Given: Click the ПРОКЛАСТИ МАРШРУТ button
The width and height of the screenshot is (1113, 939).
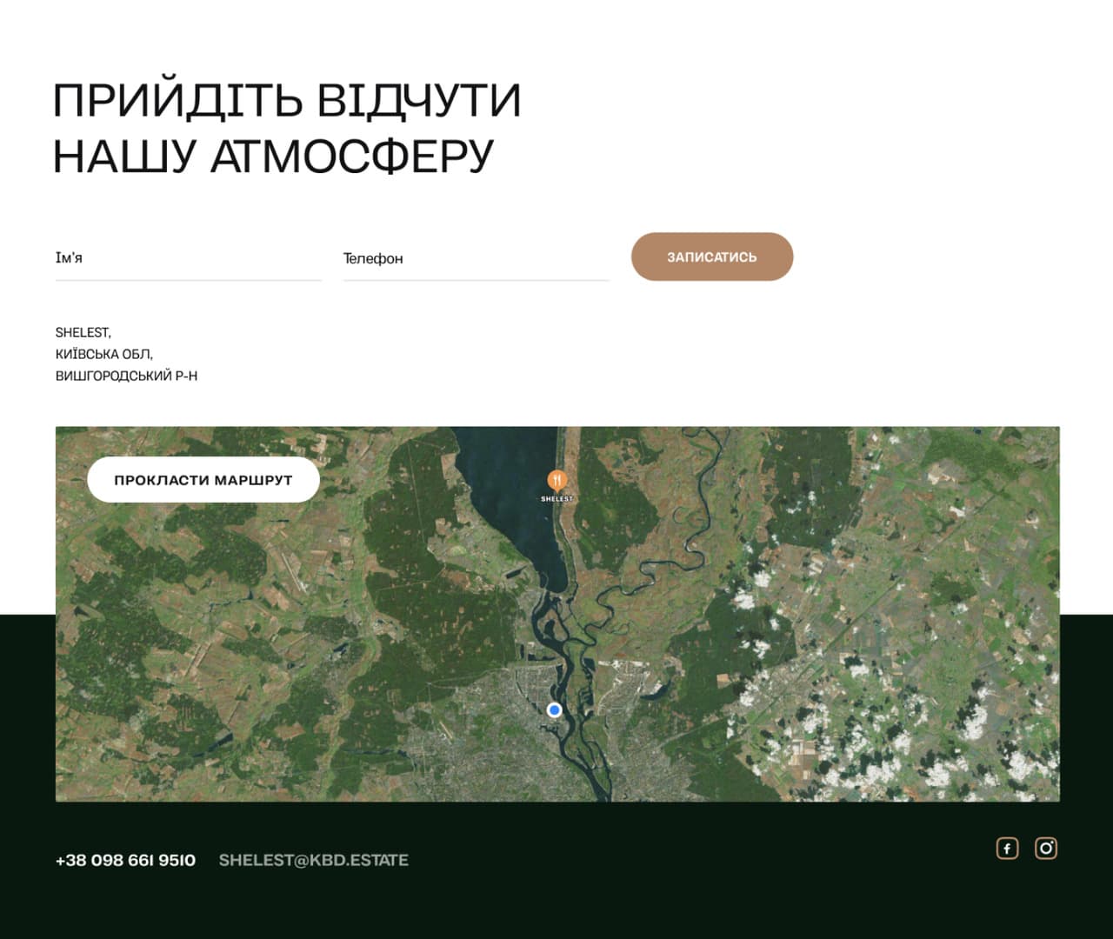Looking at the screenshot, I should [x=203, y=479].
